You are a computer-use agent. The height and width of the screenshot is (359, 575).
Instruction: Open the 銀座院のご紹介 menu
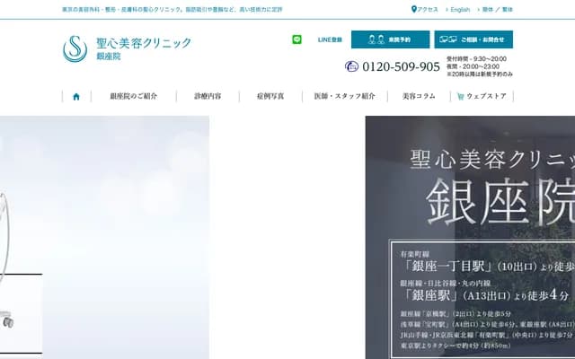tap(133, 96)
